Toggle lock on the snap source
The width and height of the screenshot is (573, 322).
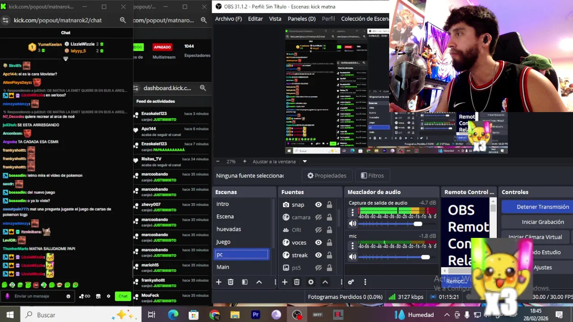pos(329,205)
